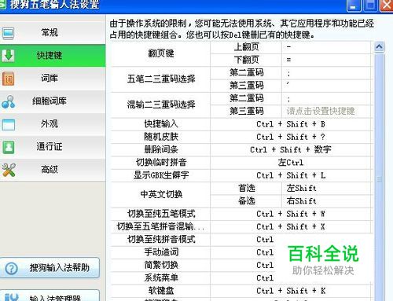
Task: Click the 细胞词库 blue cells icon
Action: click(x=8, y=101)
